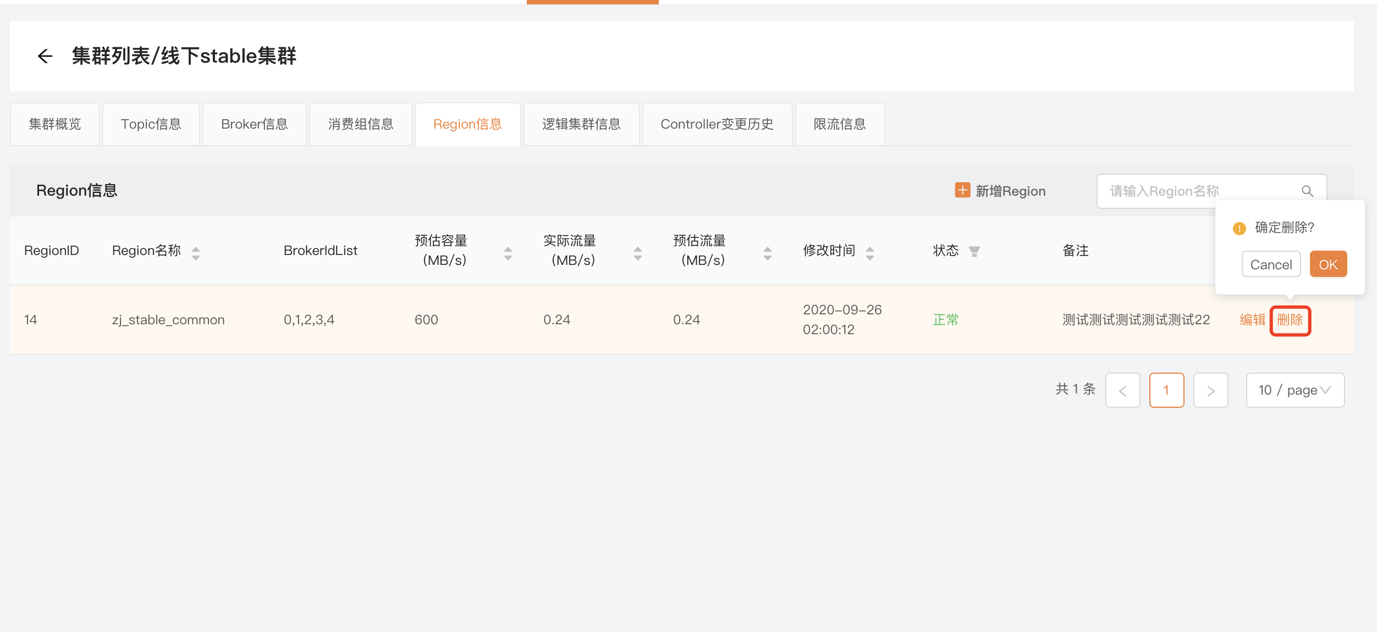Image resolution: width=1377 pixels, height=632 pixels.
Task: Select the 限流信息 tab
Action: 840,124
